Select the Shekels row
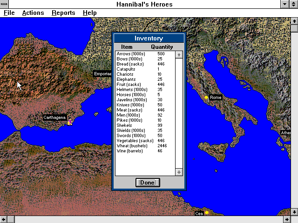Screen dimensions: 298x223 [x=145, y=125]
